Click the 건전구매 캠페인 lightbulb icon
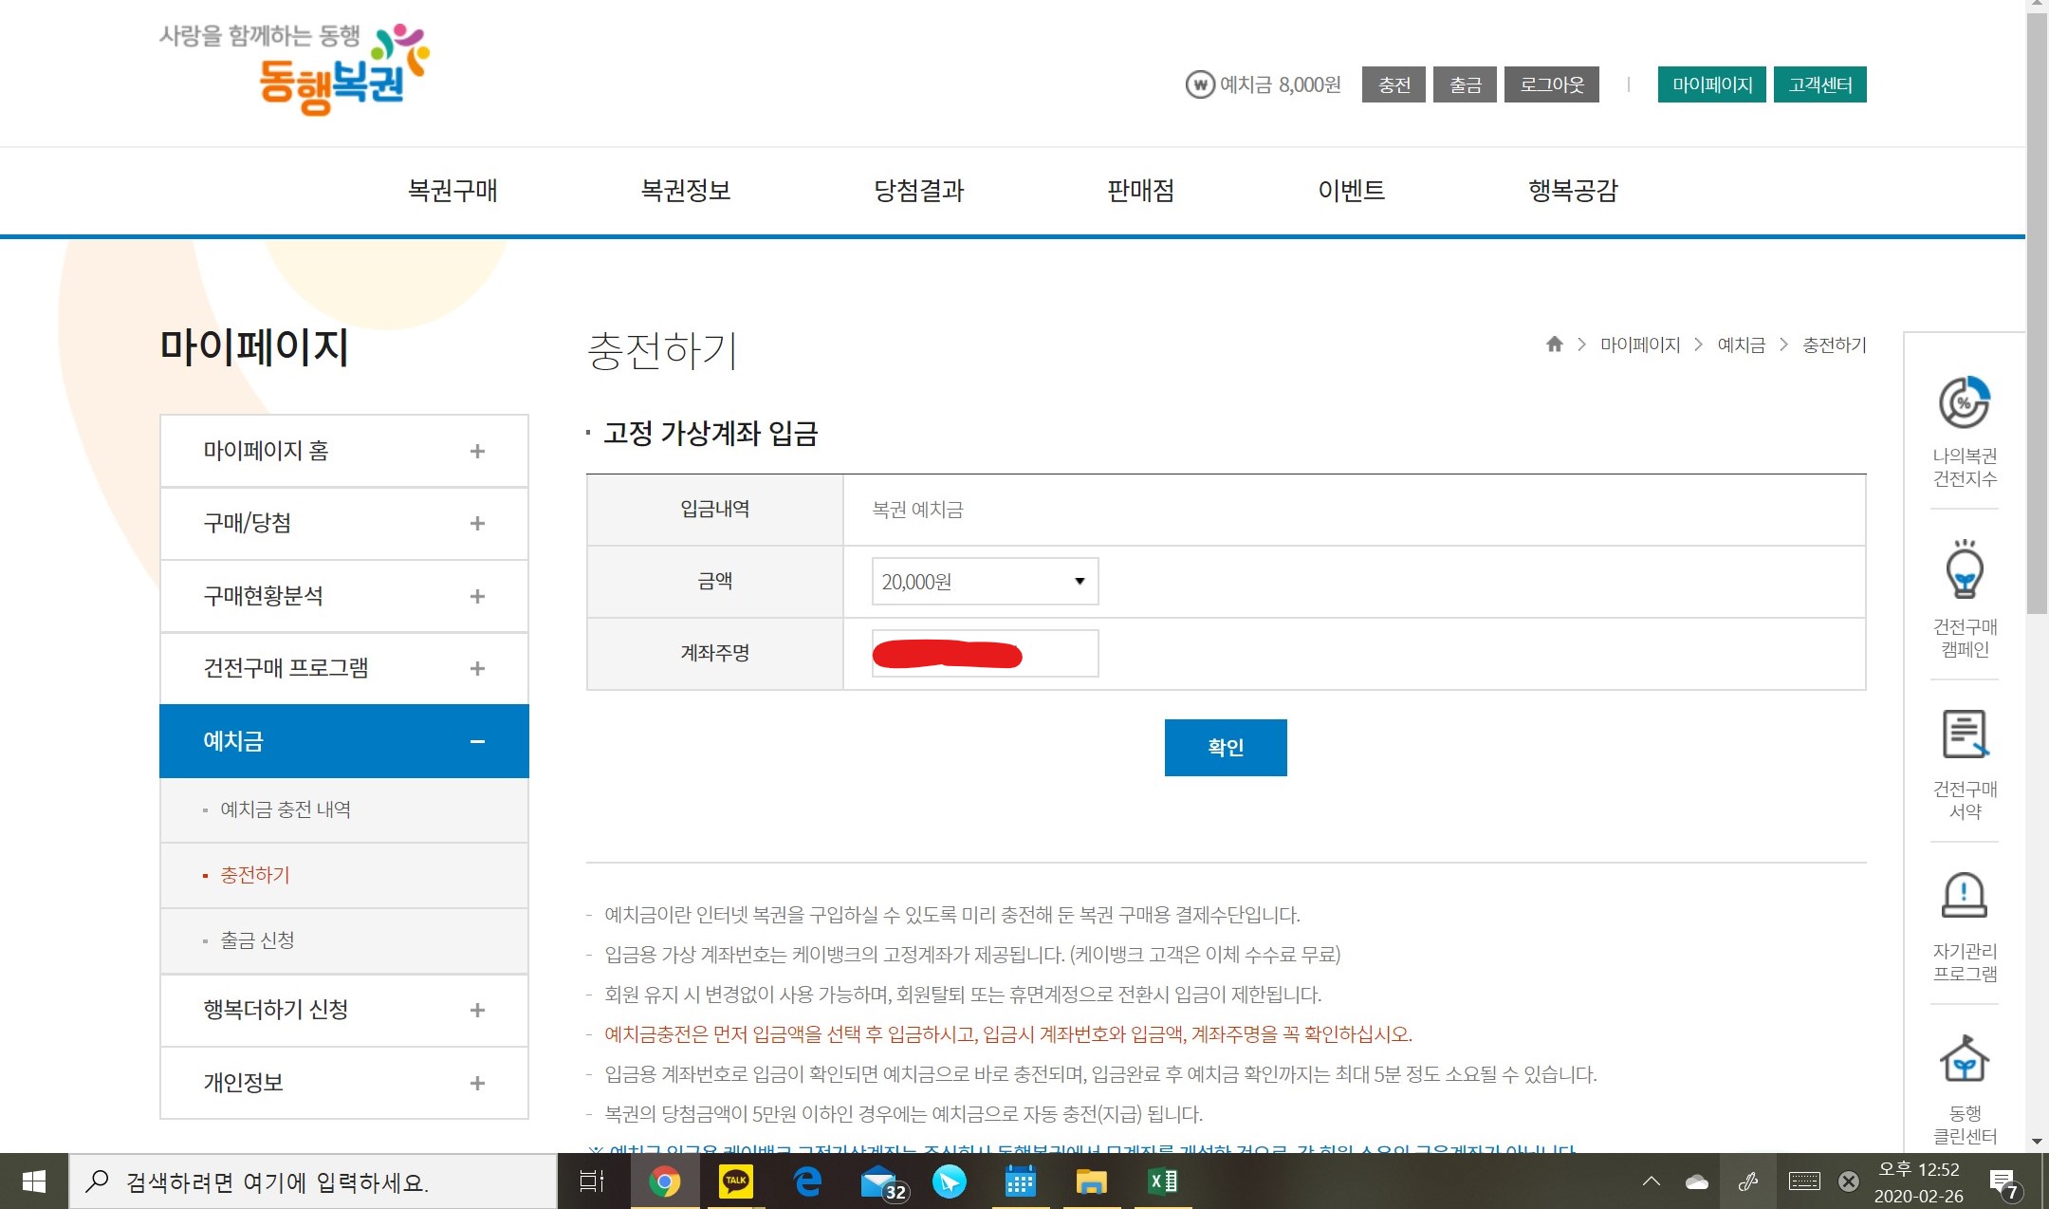This screenshot has height=1209, width=2049. pyautogui.click(x=1964, y=572)
